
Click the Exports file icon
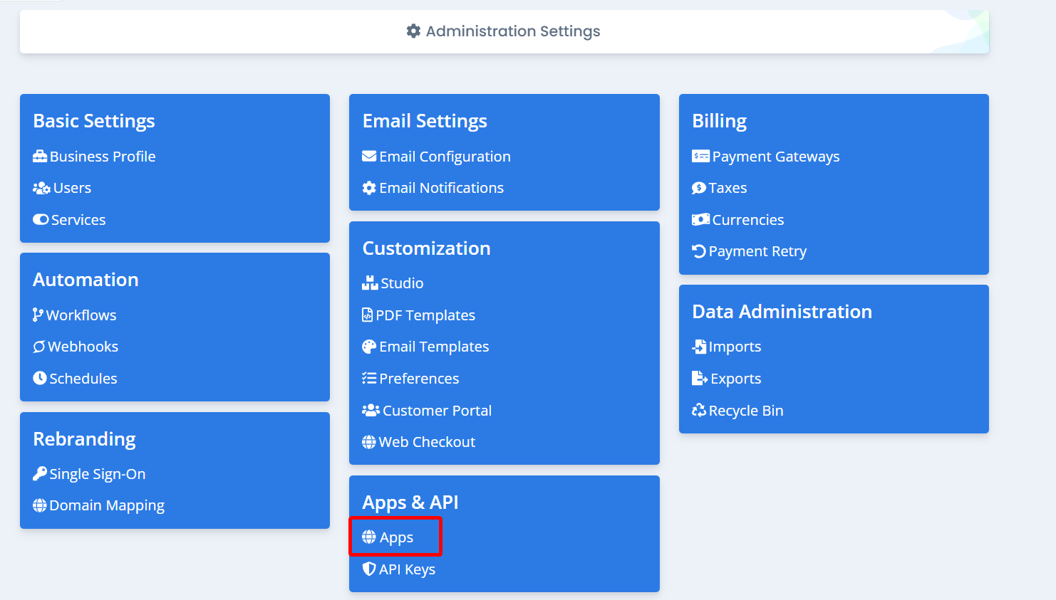point(700,378)
